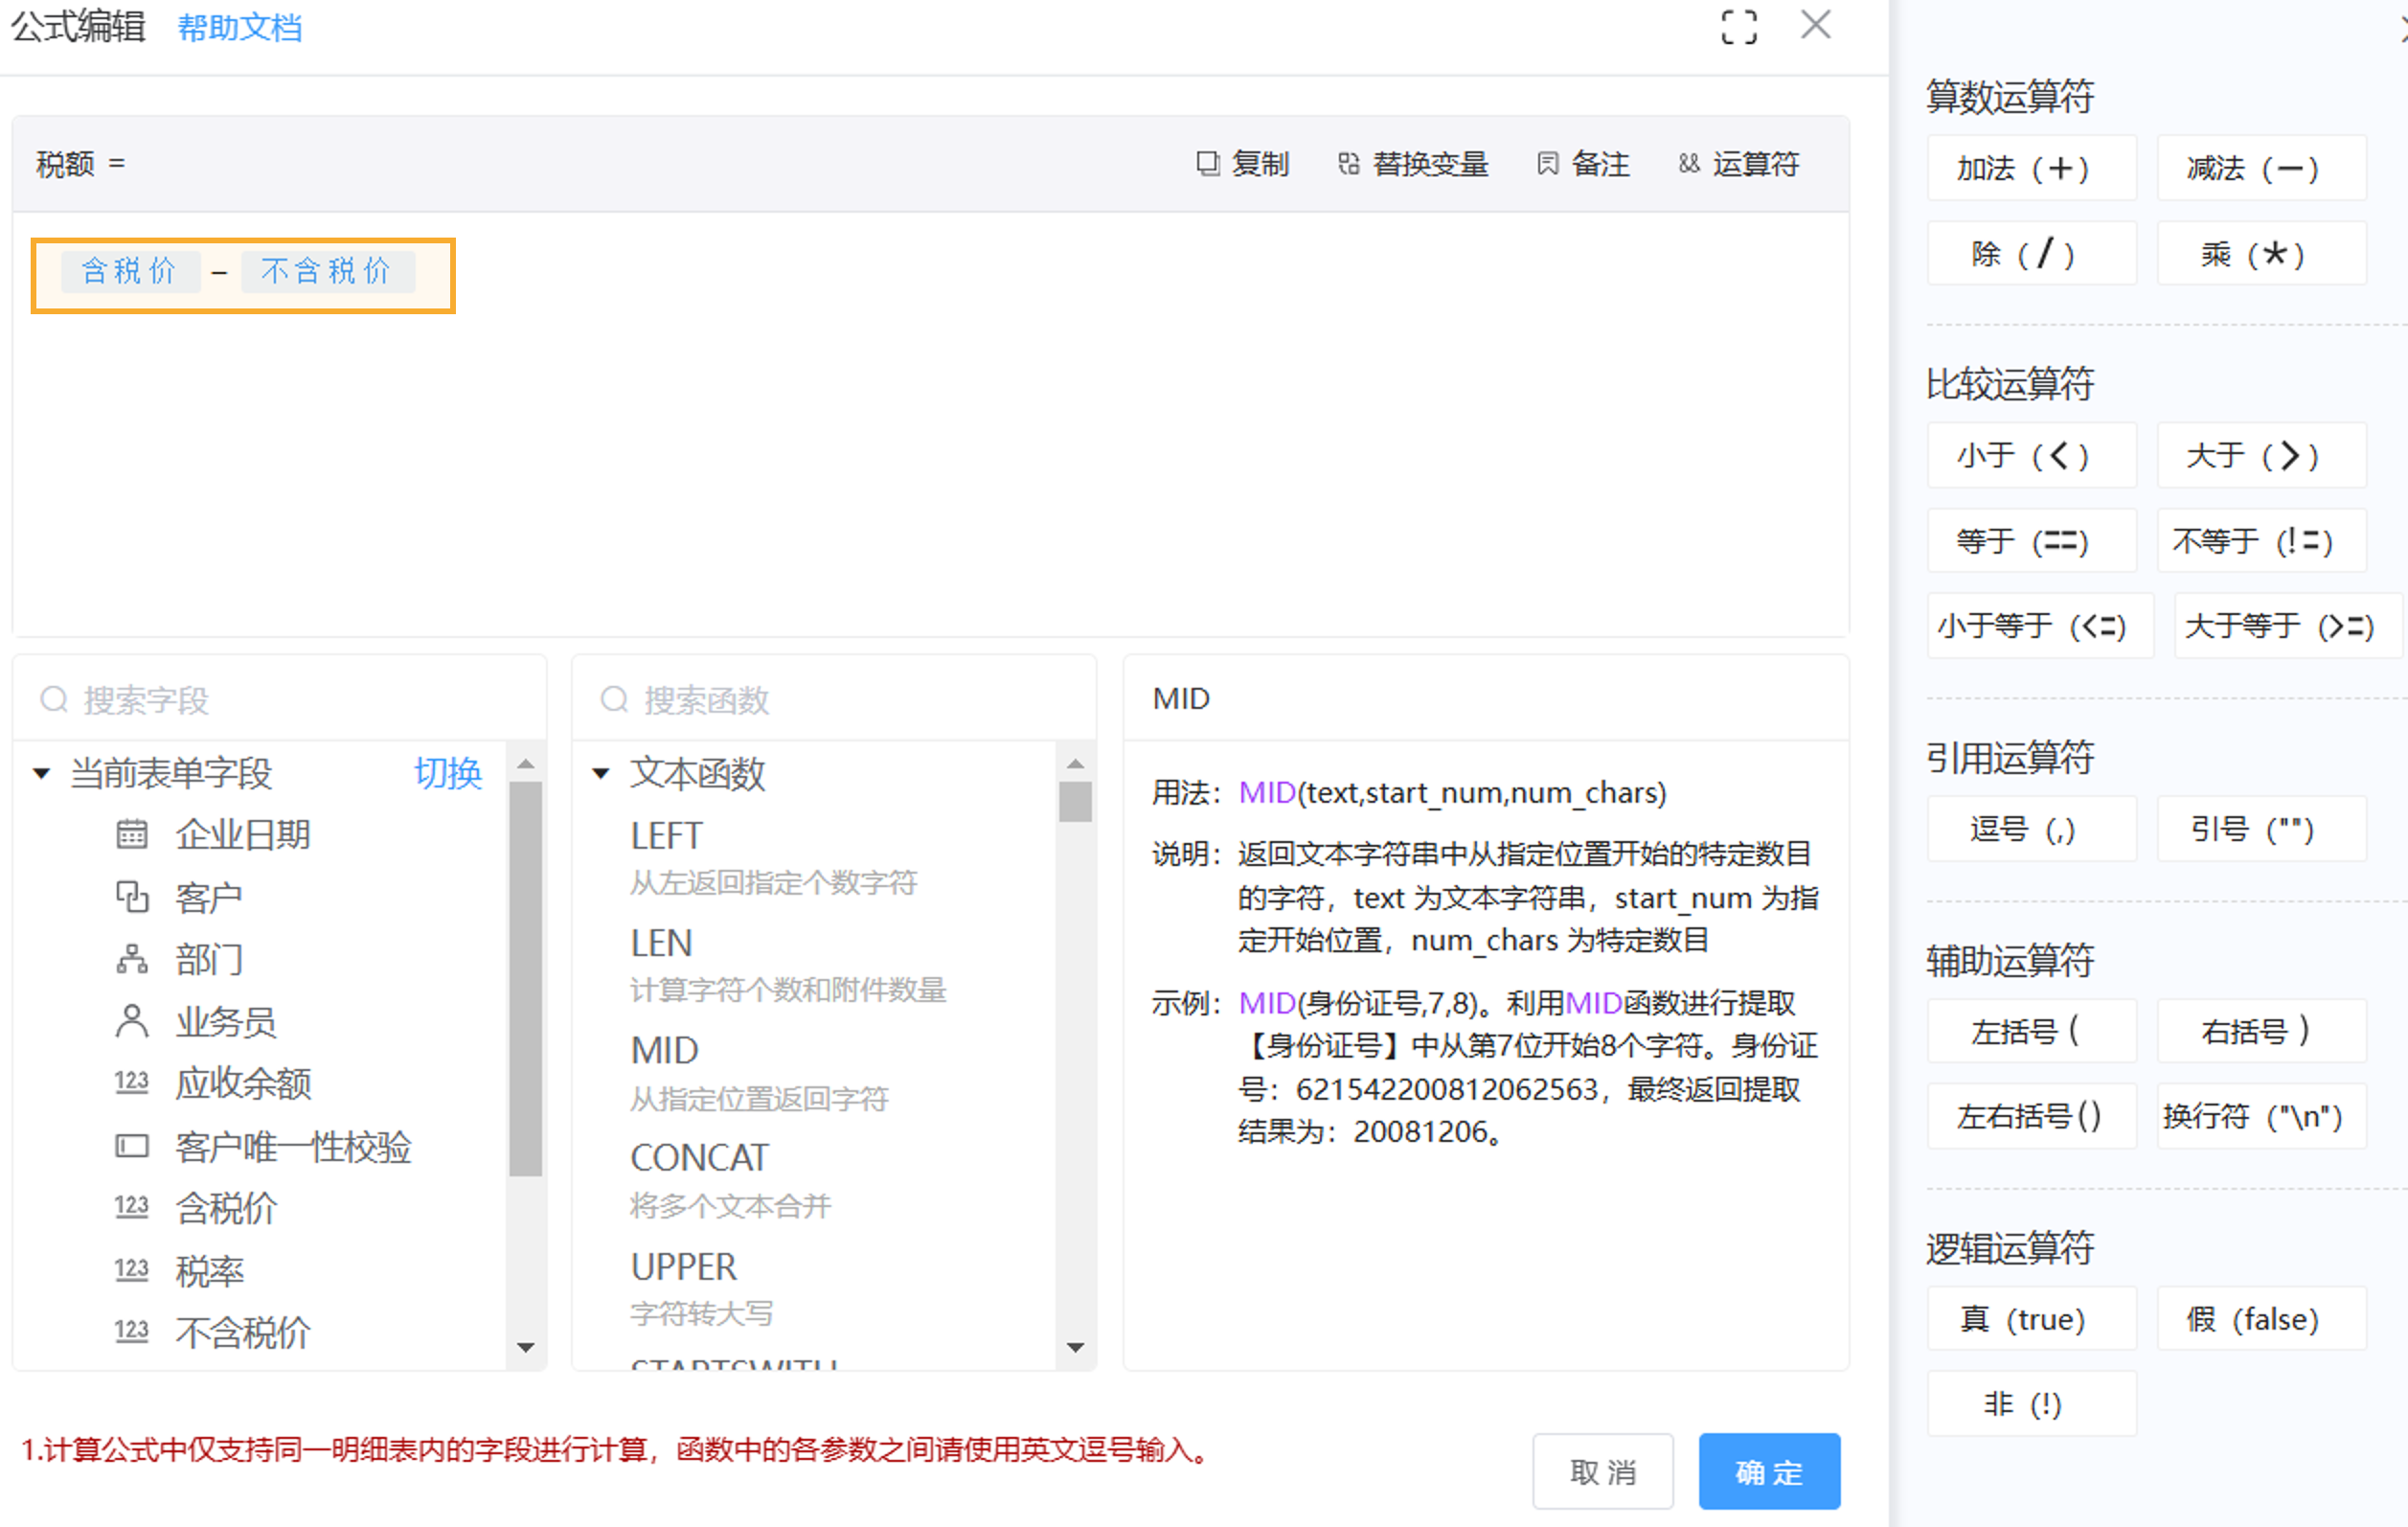Insert the 不等于 (!=) operator
Screen dimensions: 2408x1527
click(2262, 541)
